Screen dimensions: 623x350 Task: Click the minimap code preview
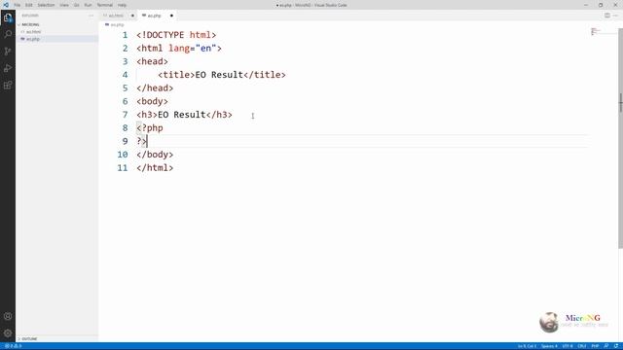pos(595,31)
